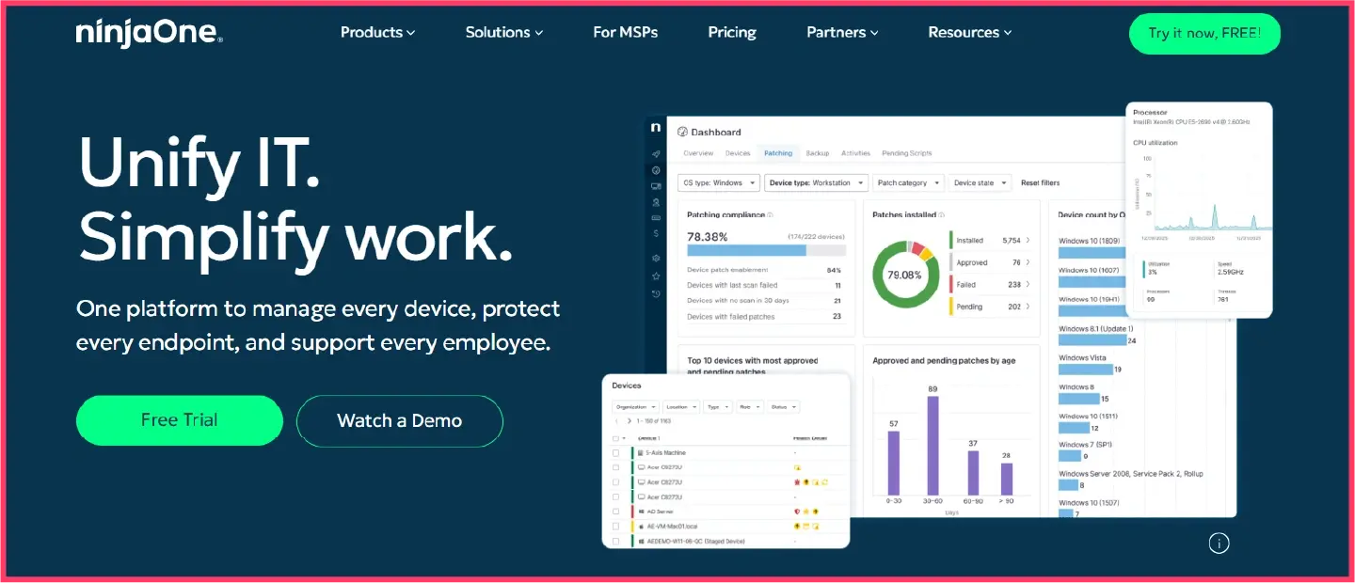Click the 'n' logo atop dashboard sidebar
Screen dimensions: 1355x583
tap(656, 128)
